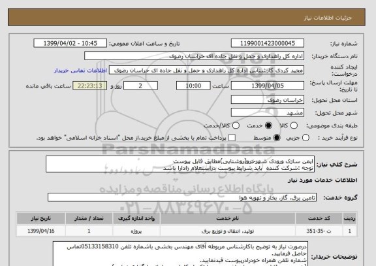Click the واحد اندازه گیری column header

(136, 218)
